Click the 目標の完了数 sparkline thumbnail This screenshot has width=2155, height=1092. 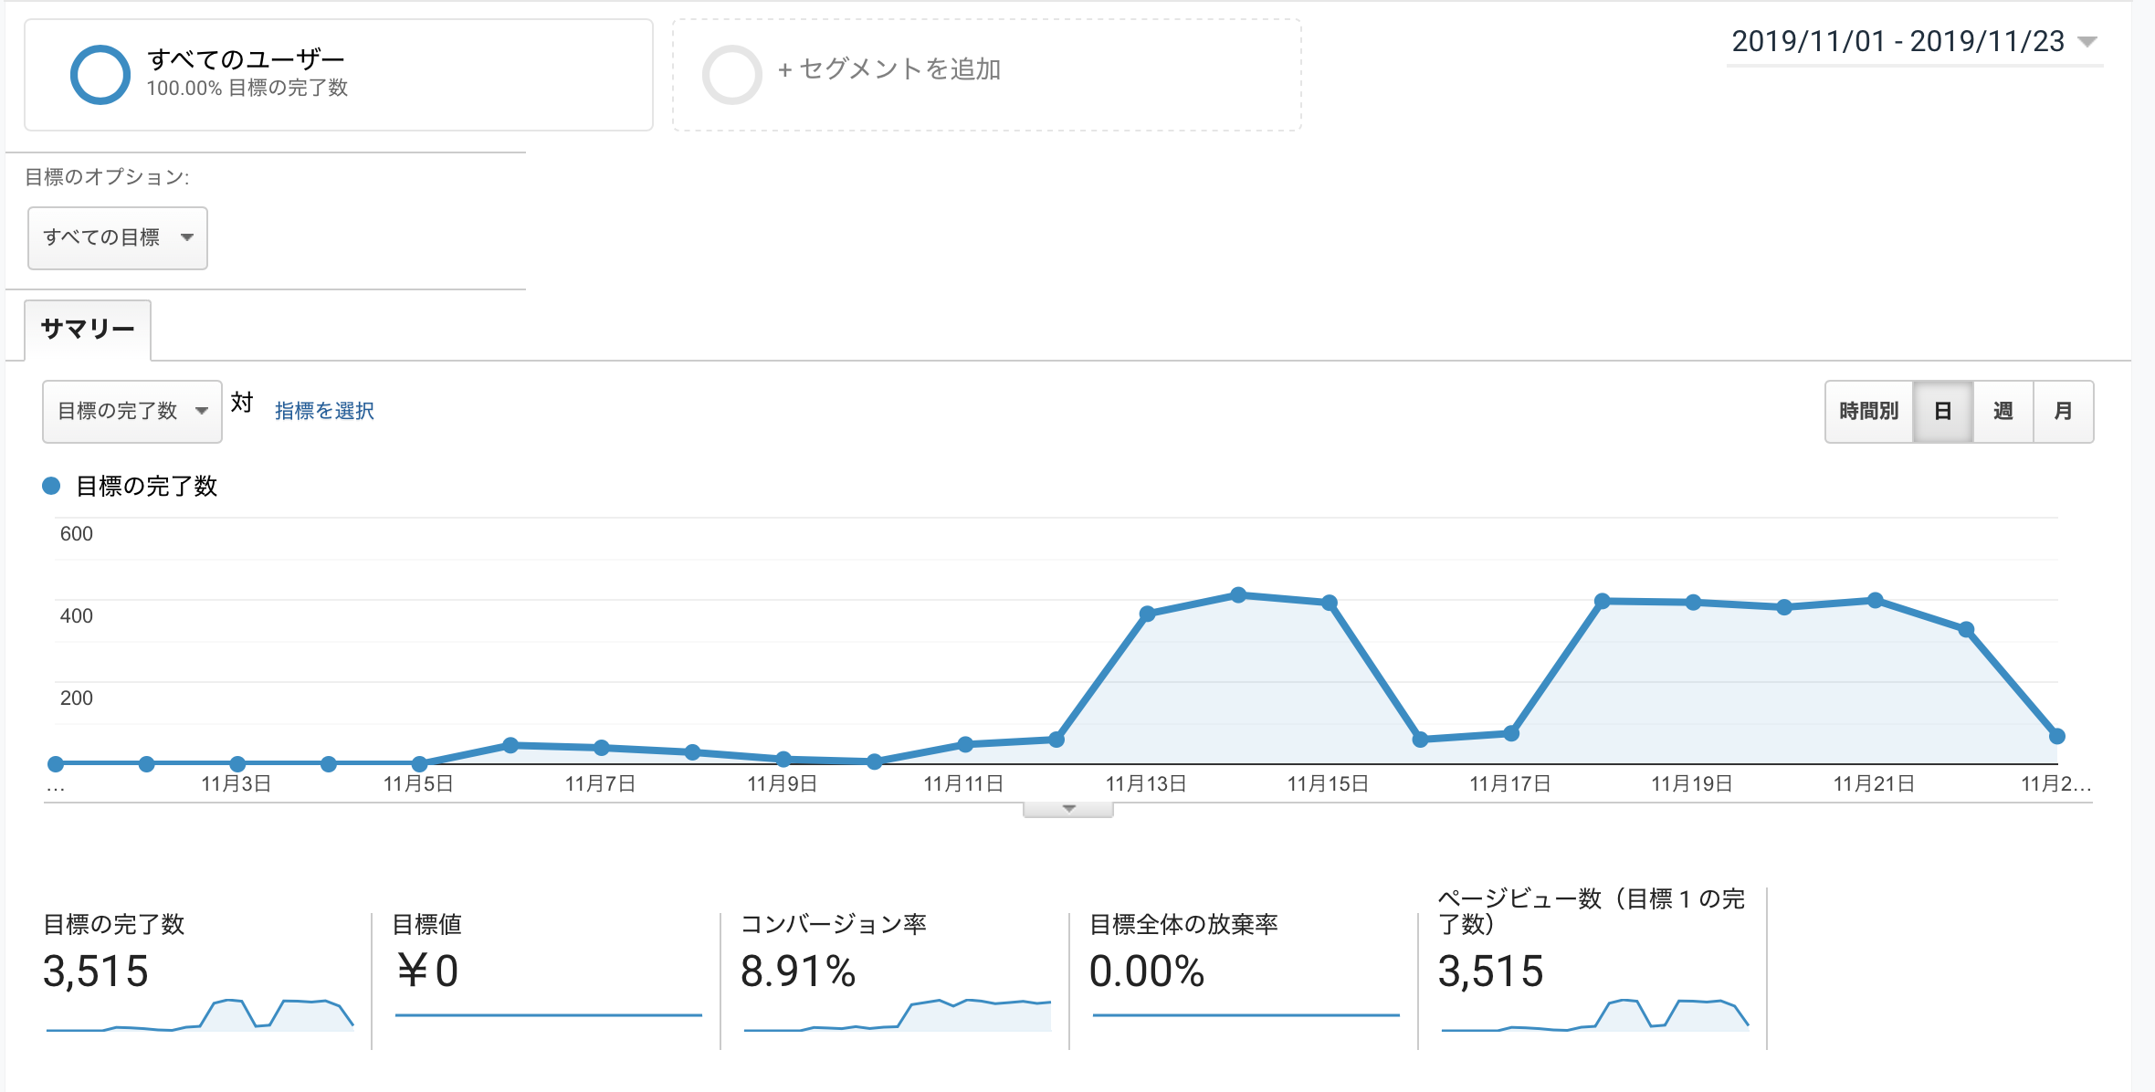tap(199, 1015)
